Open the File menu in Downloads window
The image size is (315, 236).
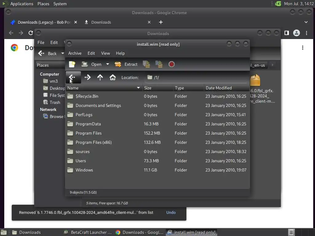[x=41, y=42]
